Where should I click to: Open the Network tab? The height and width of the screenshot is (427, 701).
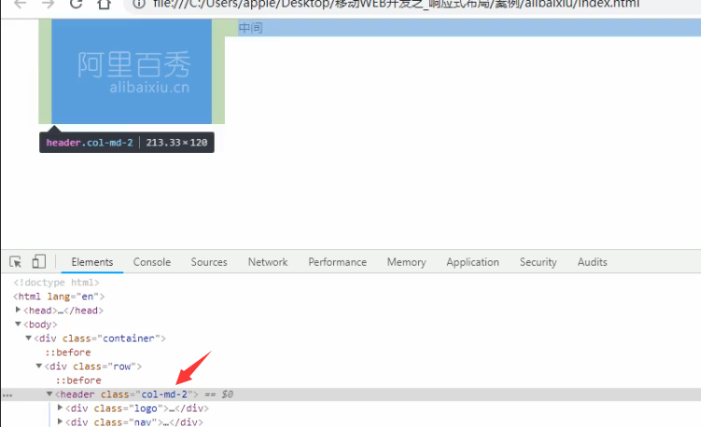(268, 262)
